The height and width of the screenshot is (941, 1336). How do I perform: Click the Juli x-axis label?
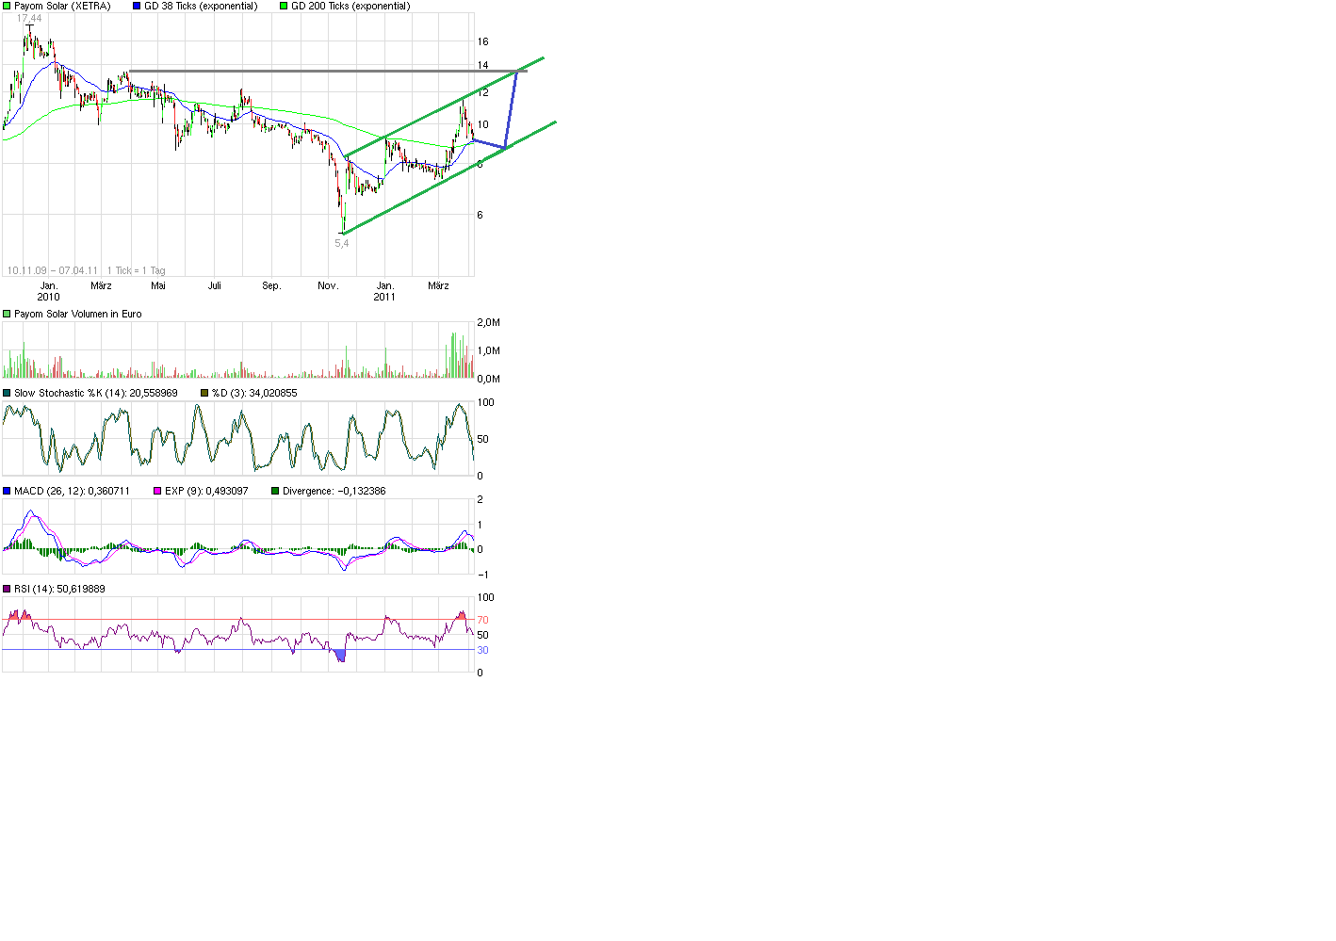[215, 285]
